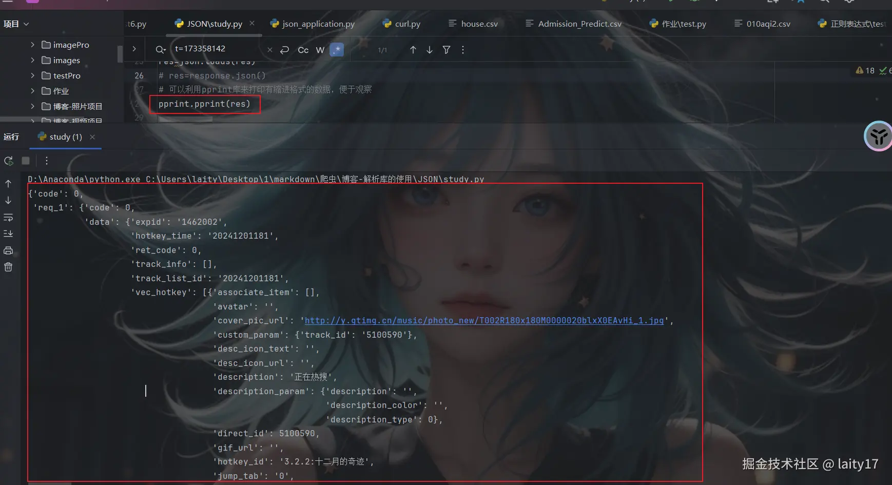Close the study (1) run tab
The image size is (892, 485).
(x=92, y=137)
